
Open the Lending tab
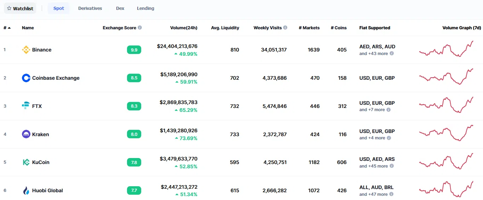tap(145, 8)
